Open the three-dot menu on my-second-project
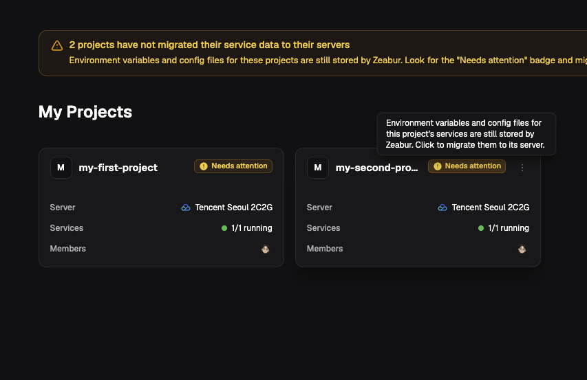Screen dimensions: 587x380 point(522,168)
